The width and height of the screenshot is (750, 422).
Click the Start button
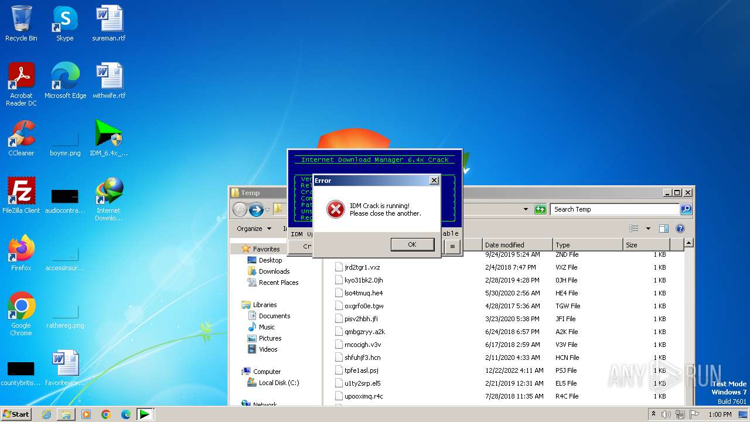coord(16,414)
